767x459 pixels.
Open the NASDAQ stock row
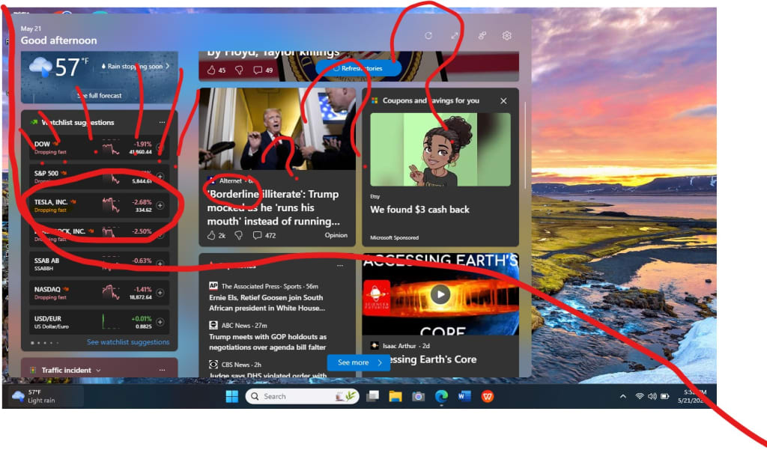tap(99, 293)
